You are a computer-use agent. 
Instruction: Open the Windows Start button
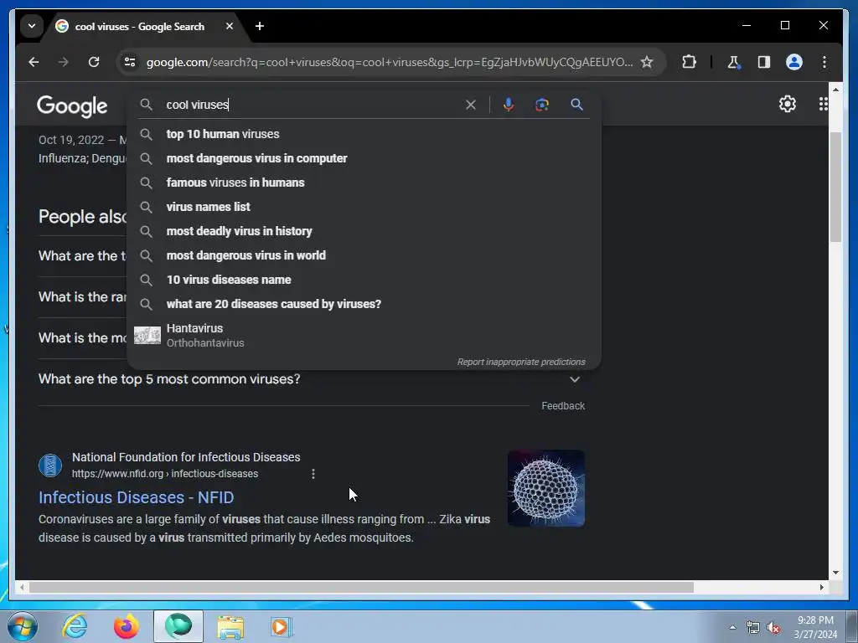pos(23,626)
